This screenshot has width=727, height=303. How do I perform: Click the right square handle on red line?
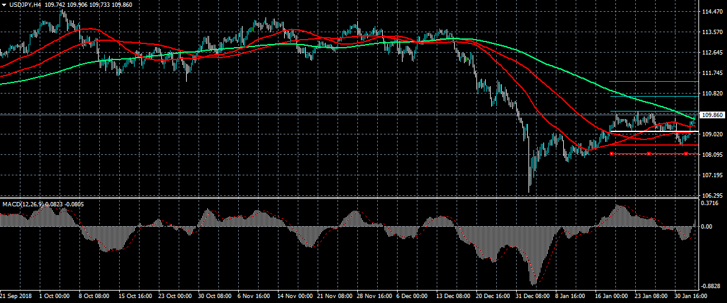point(686,154)
